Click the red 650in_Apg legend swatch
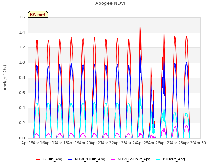The height and width of the screenshot is (166, 221). click(x=38, y=159)
